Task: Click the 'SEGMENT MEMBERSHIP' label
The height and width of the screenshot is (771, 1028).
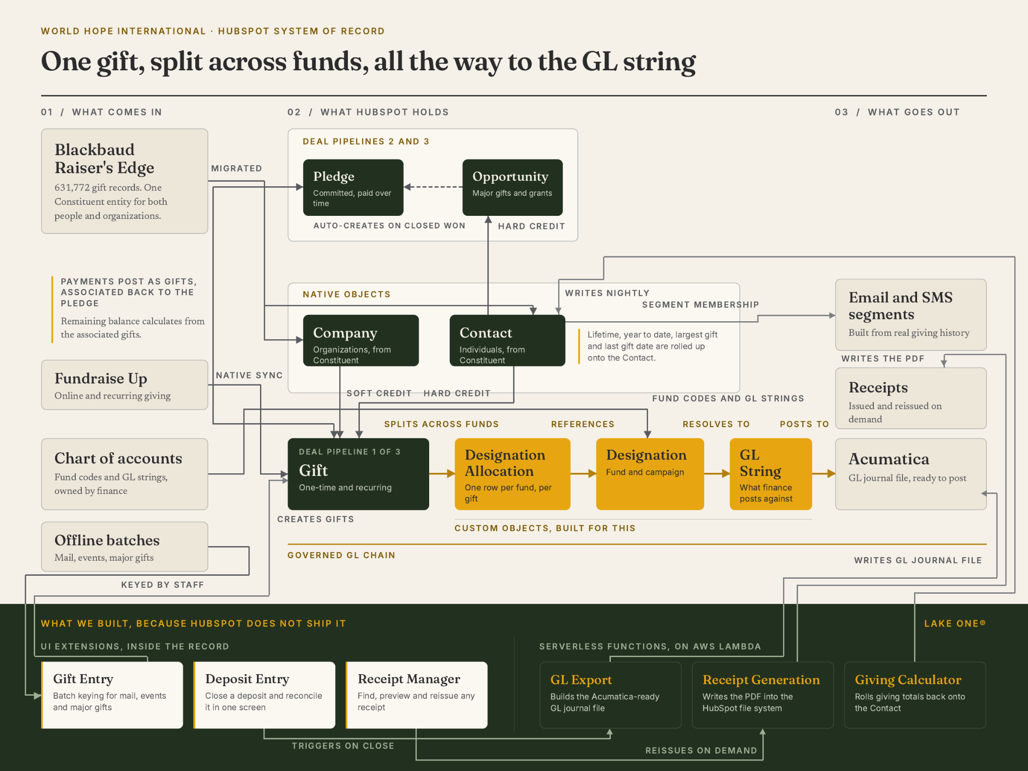Action: tap(701, 305)
